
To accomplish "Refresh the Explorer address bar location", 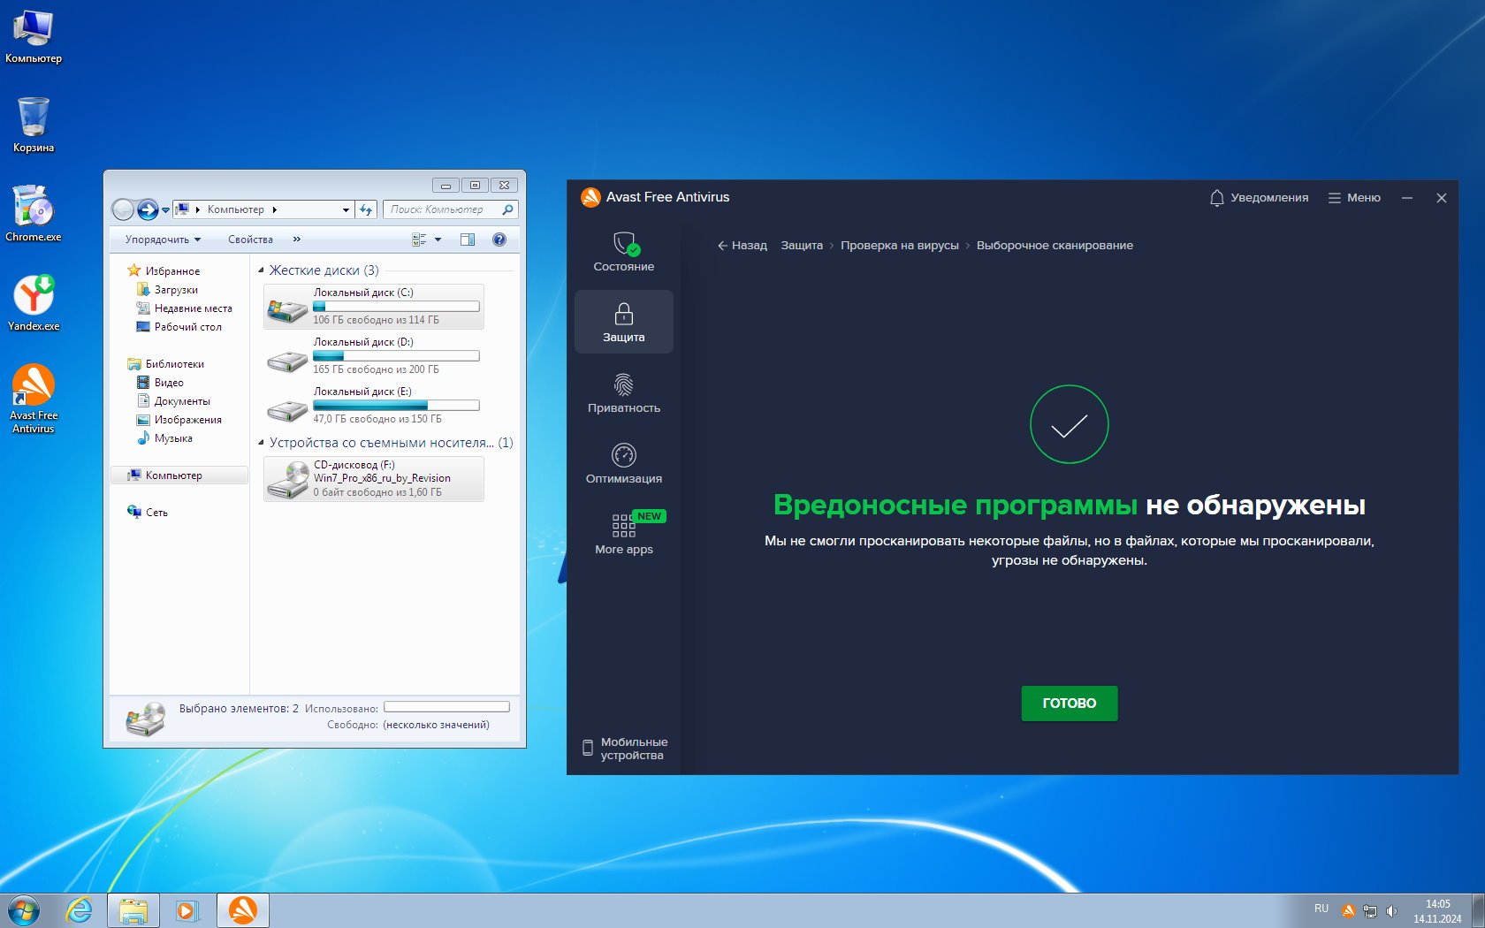I will coord(366,209).
